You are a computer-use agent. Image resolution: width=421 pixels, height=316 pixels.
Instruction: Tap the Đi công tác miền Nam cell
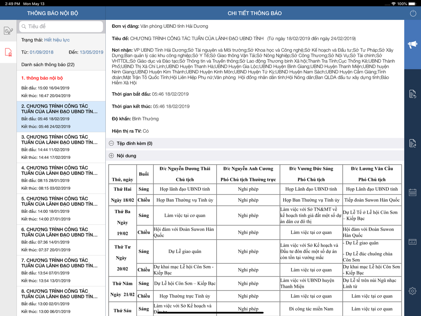point(311,309)
